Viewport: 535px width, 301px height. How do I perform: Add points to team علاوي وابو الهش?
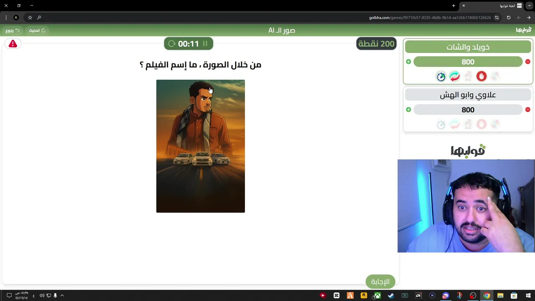(x=408, y=110)
